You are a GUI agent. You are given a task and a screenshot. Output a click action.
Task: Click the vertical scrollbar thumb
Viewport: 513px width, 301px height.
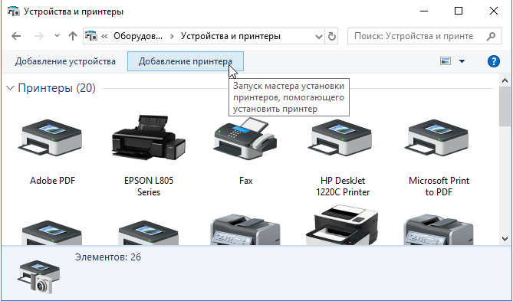point(505,106)
